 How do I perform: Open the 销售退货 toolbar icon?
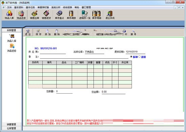46,15
